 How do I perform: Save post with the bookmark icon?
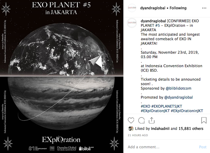[x=204, y=120]
